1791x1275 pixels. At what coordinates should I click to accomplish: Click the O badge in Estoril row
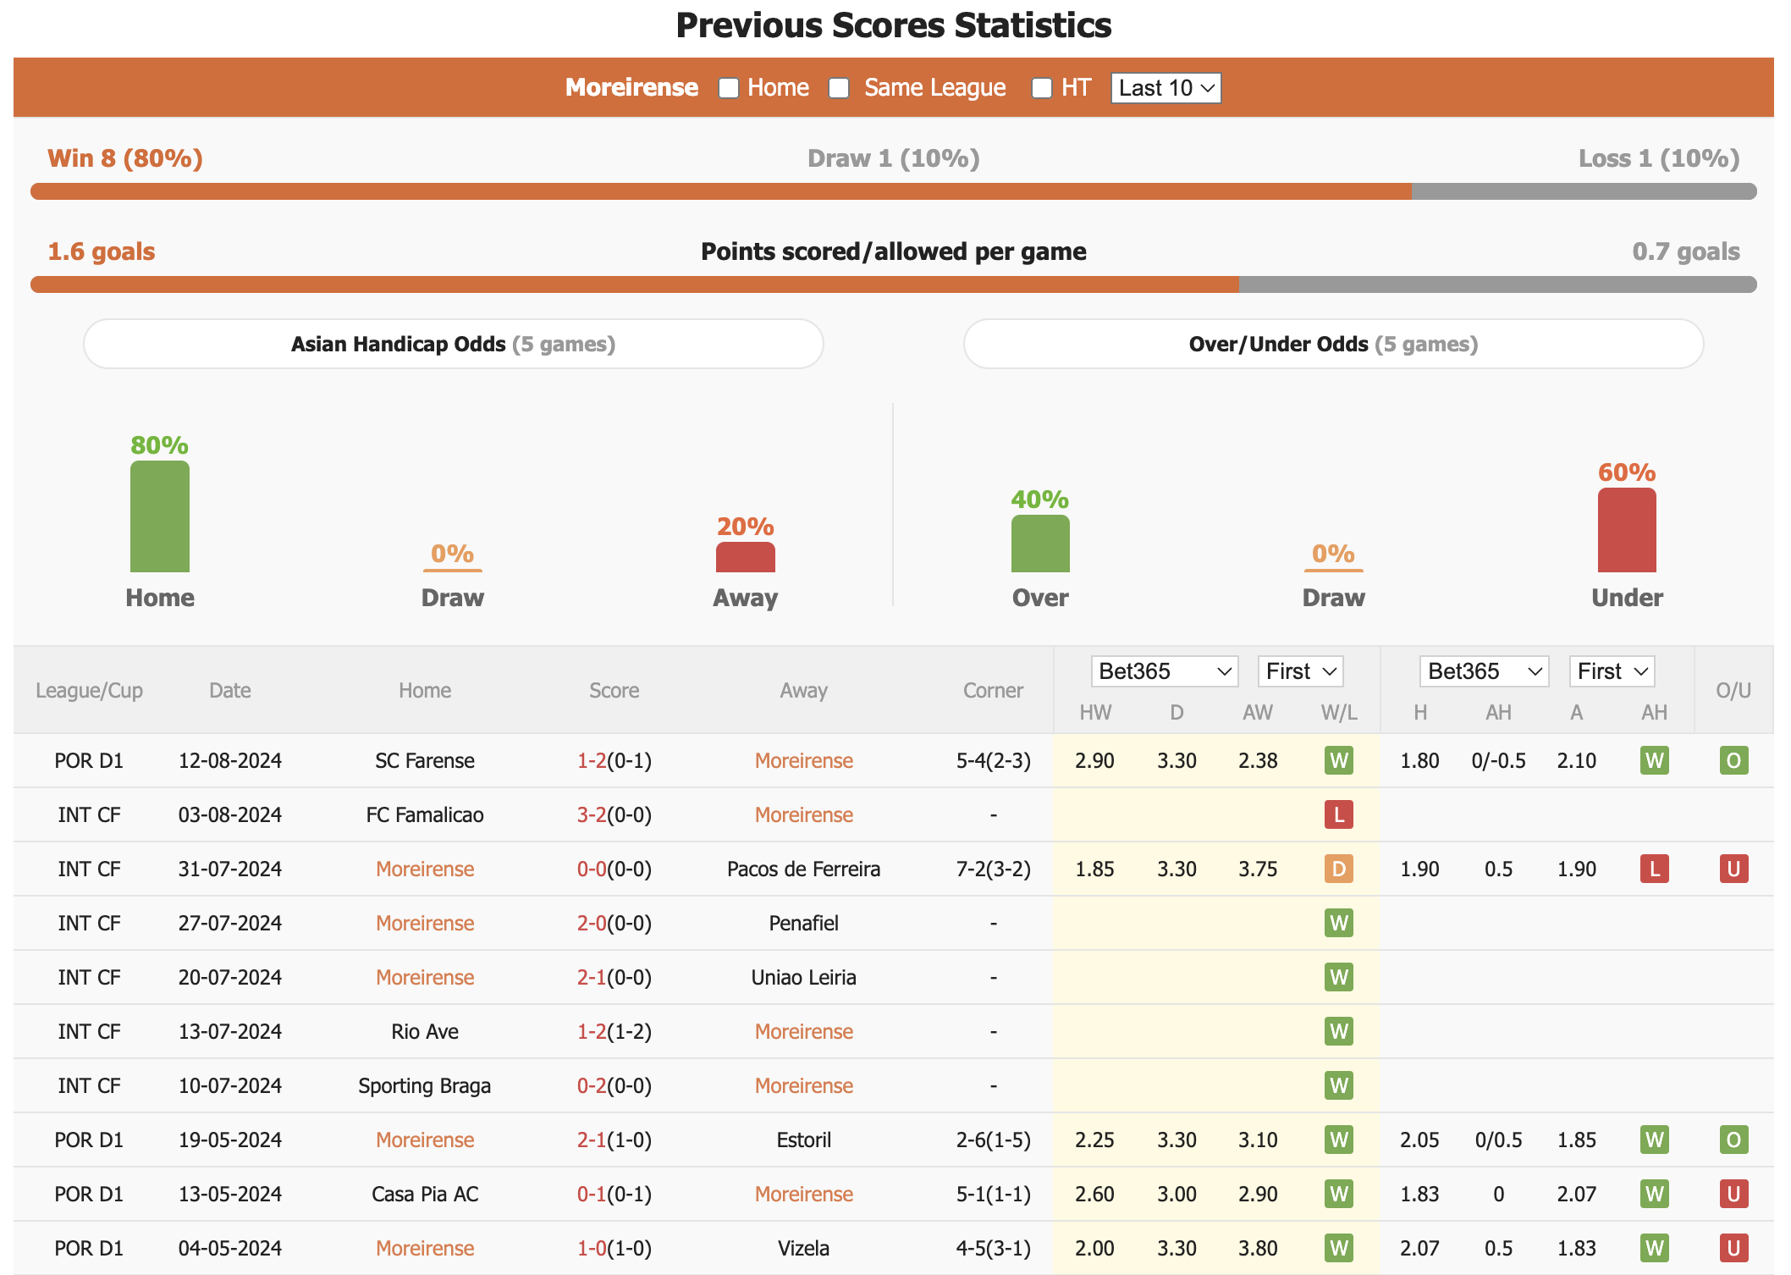pyautogui.click(x=1733, y=1140)
